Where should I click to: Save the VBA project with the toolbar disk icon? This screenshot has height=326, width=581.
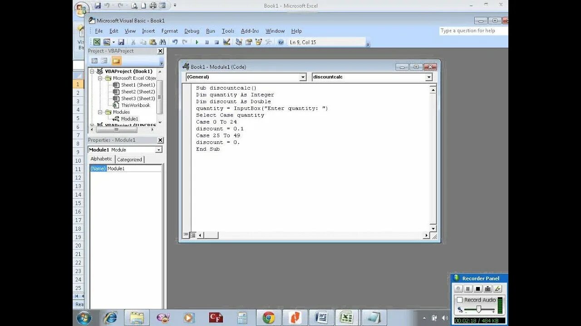pos(121,42)
